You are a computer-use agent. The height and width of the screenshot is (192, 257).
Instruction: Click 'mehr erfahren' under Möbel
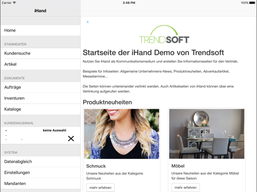[186, 187]
